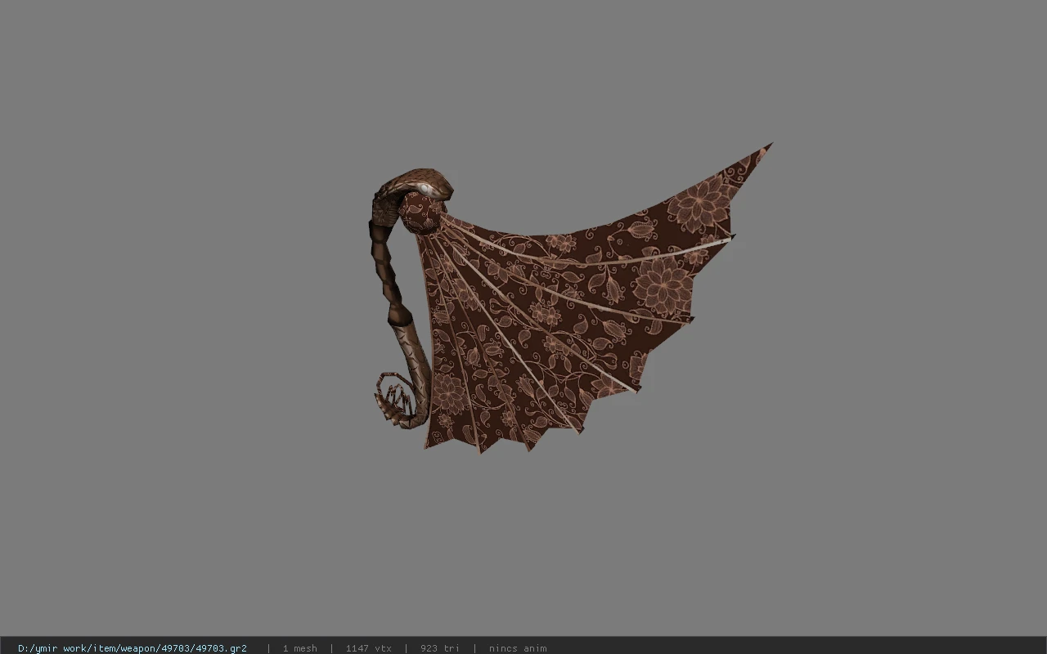The width and height of the screenshot is (1047, 654).
Task: Click the 'nincs anim' status text
Action: point(518,648)
